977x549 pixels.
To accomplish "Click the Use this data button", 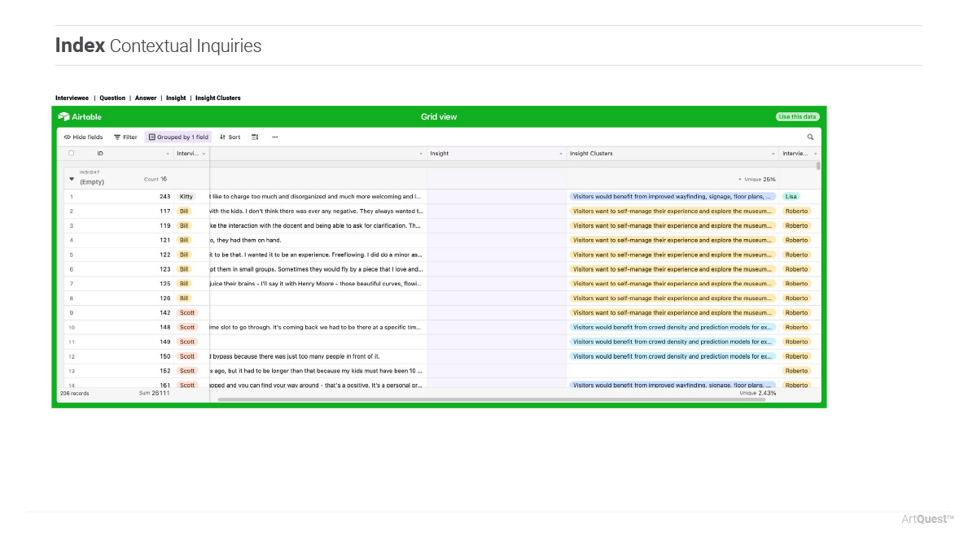I will pyautogui.click(x=797, y=117).
